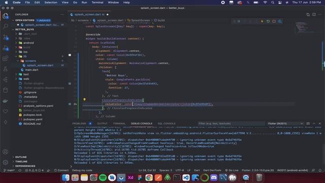This screenshot has height=183, width=325.
Task: Open the Source Control view
Action: [x=6, y=37]
